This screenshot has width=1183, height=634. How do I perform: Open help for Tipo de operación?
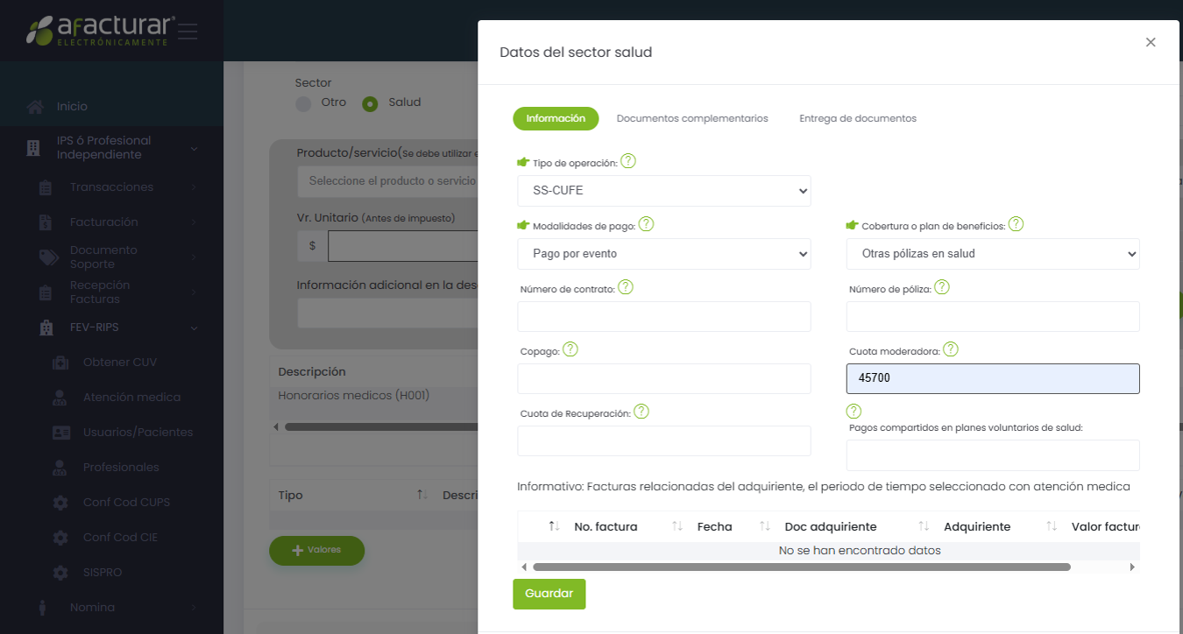tap(628, 161)
